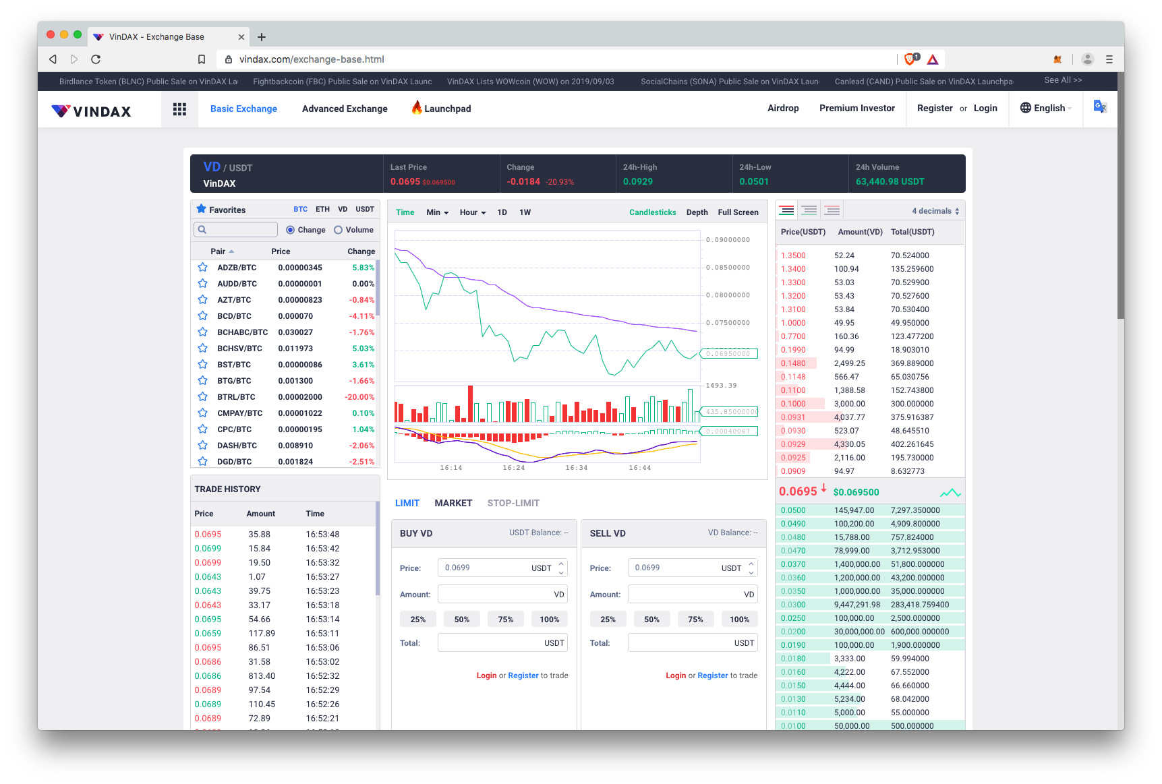
Task: Open browser profile avatar icon
Action: (1087, 59)
